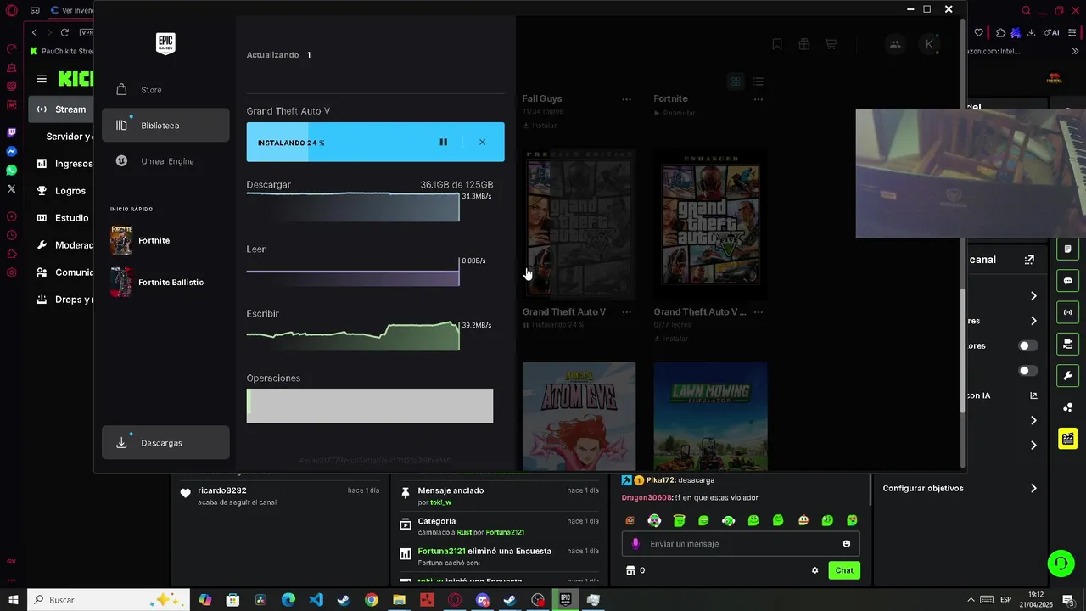The image size is (1086, 611).
Task: Open GTA V Enhanced options menu
Action: [x=758, y=312]
